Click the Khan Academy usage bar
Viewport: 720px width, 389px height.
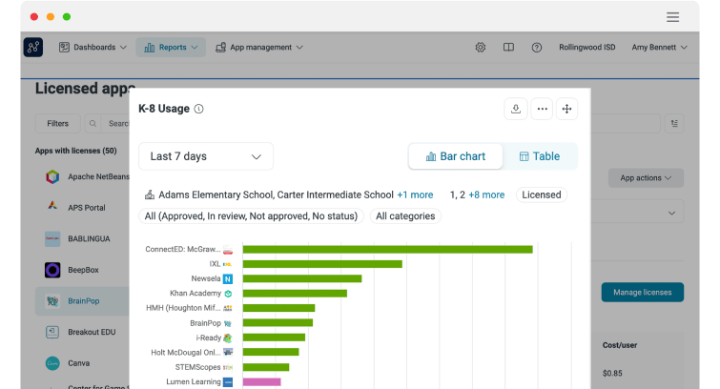coord(295,294)
